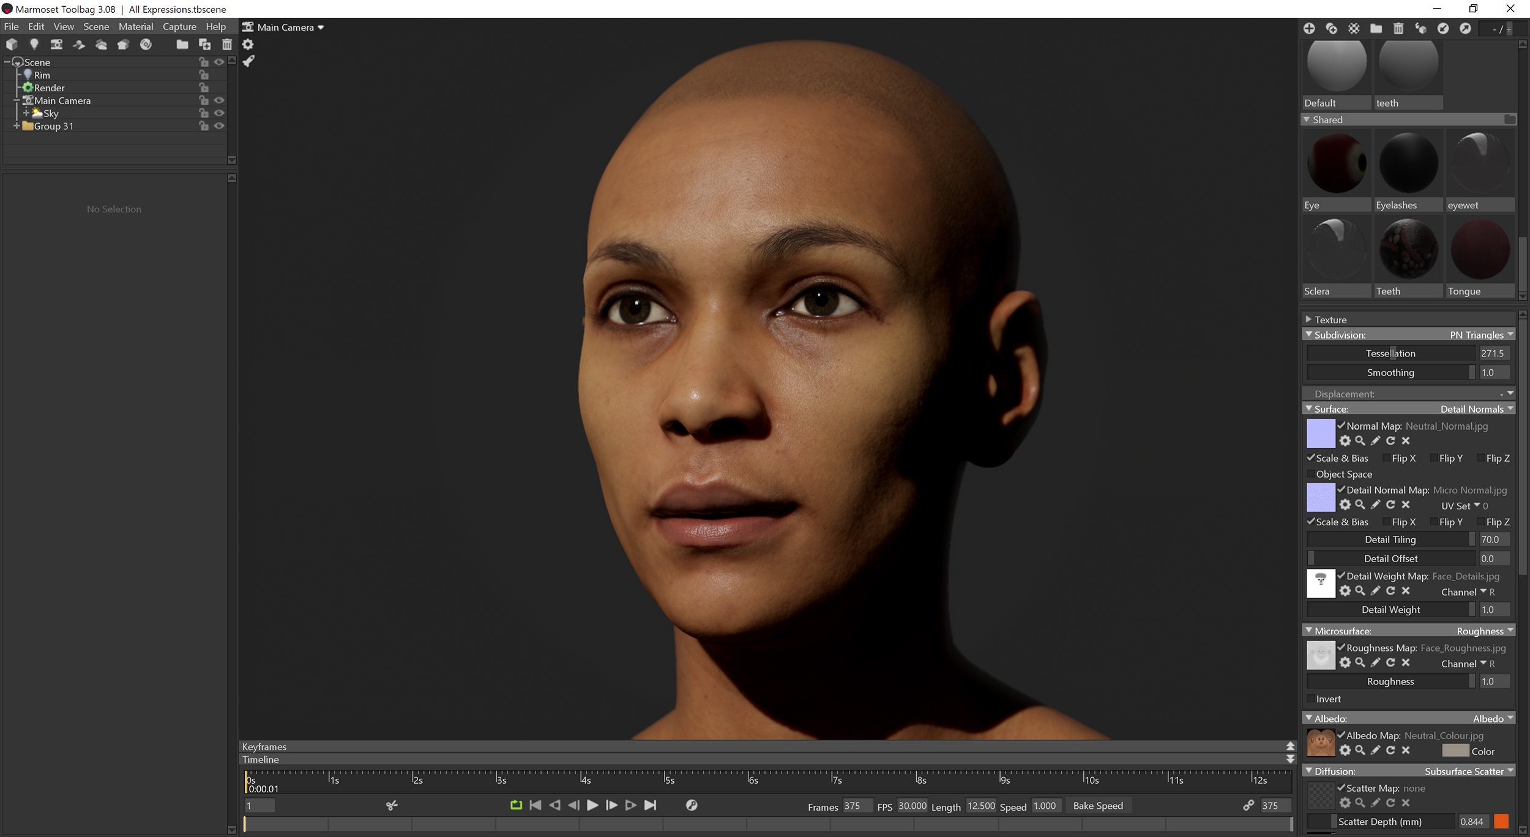Image resolution: width=1530 pixels, height=837 pixels.
Task: Search the Normal Map texture with magnifier
Action: coord(1360,441)
